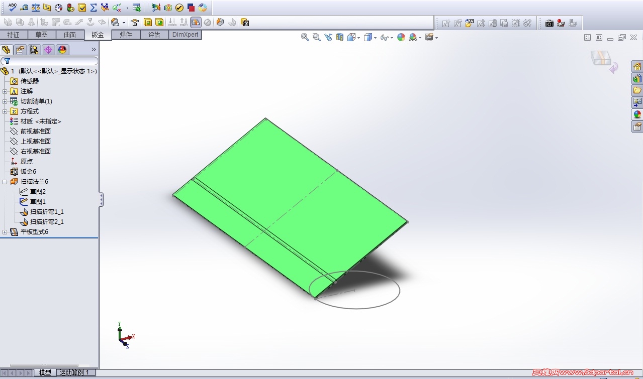
Task: Open the Corners tool dropdown arrow
Action: 124,23
